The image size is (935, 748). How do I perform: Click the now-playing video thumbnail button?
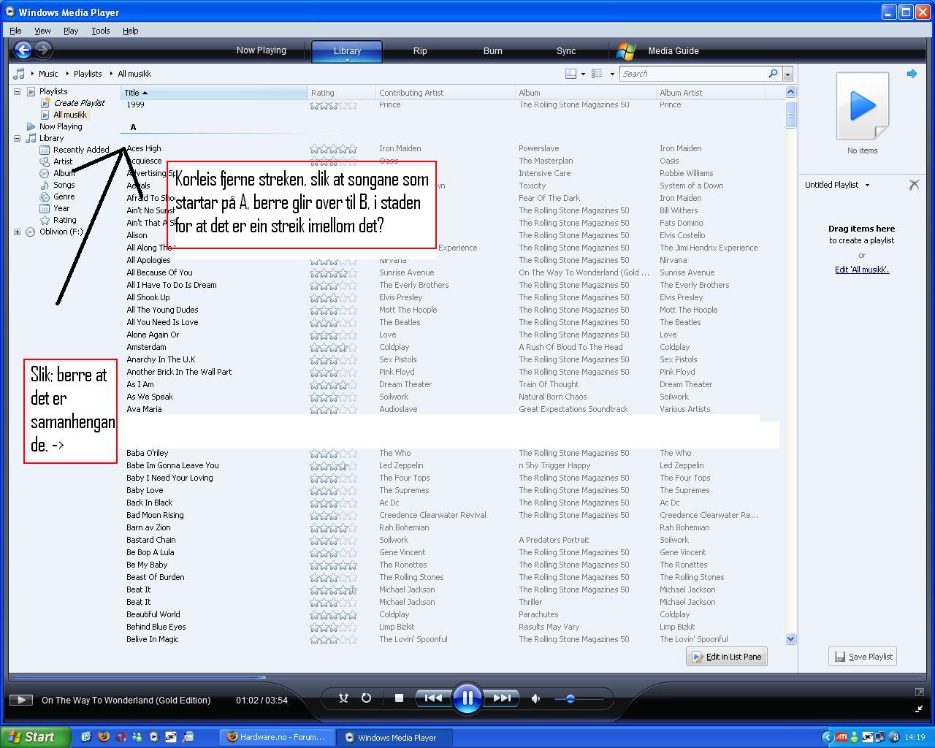click(x=21, y=700)
